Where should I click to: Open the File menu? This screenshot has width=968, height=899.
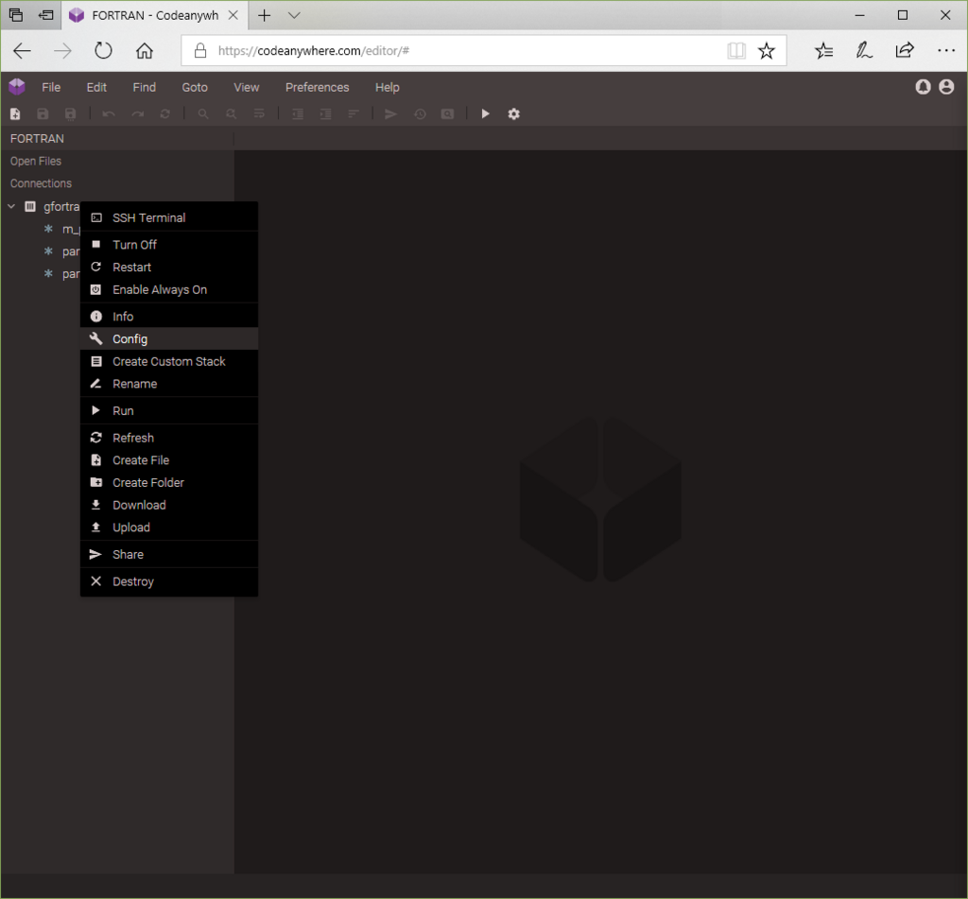pos(51,87)
